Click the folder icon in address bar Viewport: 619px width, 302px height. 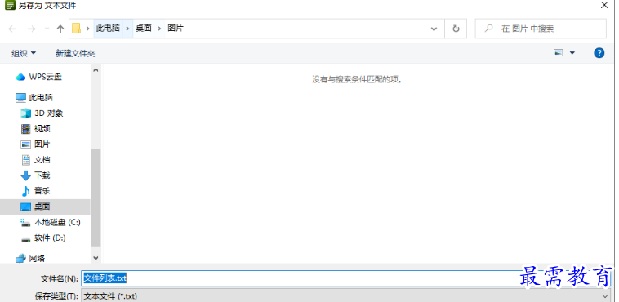click(76, 29)
